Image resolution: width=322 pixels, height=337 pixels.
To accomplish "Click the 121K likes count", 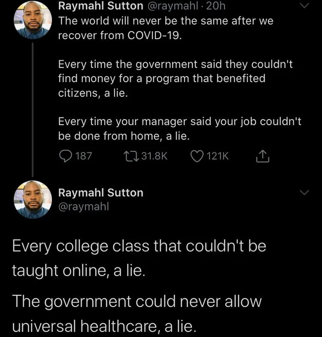I will 218,156.
